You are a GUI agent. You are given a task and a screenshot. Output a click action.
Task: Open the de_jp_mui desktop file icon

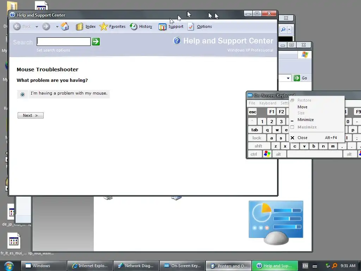coord(11,212)
